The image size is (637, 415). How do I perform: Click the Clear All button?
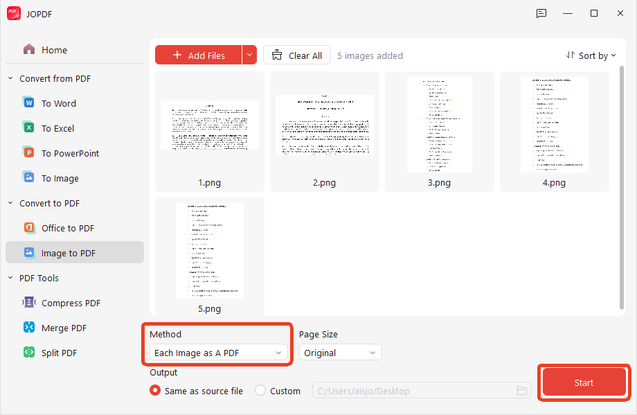point(297,55)
